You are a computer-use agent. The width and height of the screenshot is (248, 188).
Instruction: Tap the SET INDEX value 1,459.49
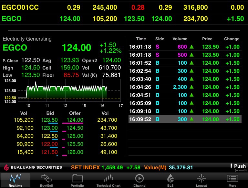point(112,167)
